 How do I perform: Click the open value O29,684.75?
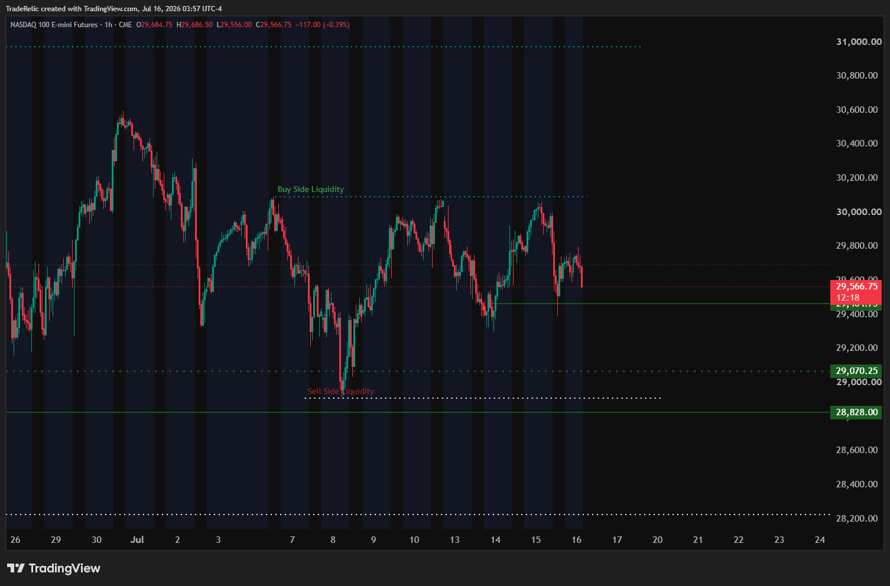point(154,25)
